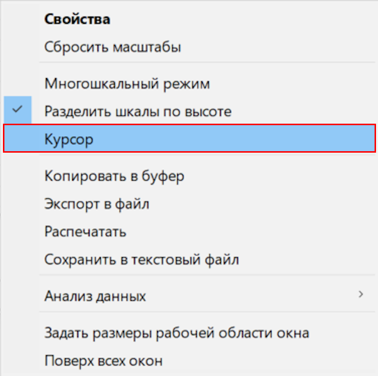Click the checkmark beside Разделить шкалы по высоте
Viewport: 378px width, 376px height.
tap(18, 110)
